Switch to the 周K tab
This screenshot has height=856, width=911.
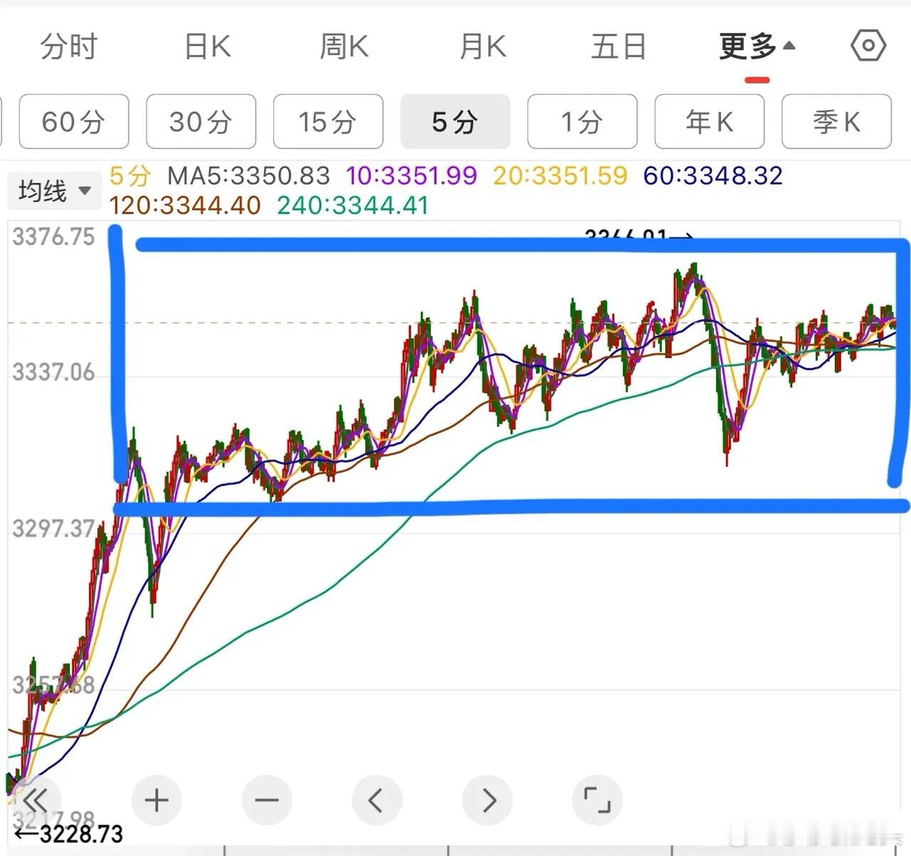344,47
